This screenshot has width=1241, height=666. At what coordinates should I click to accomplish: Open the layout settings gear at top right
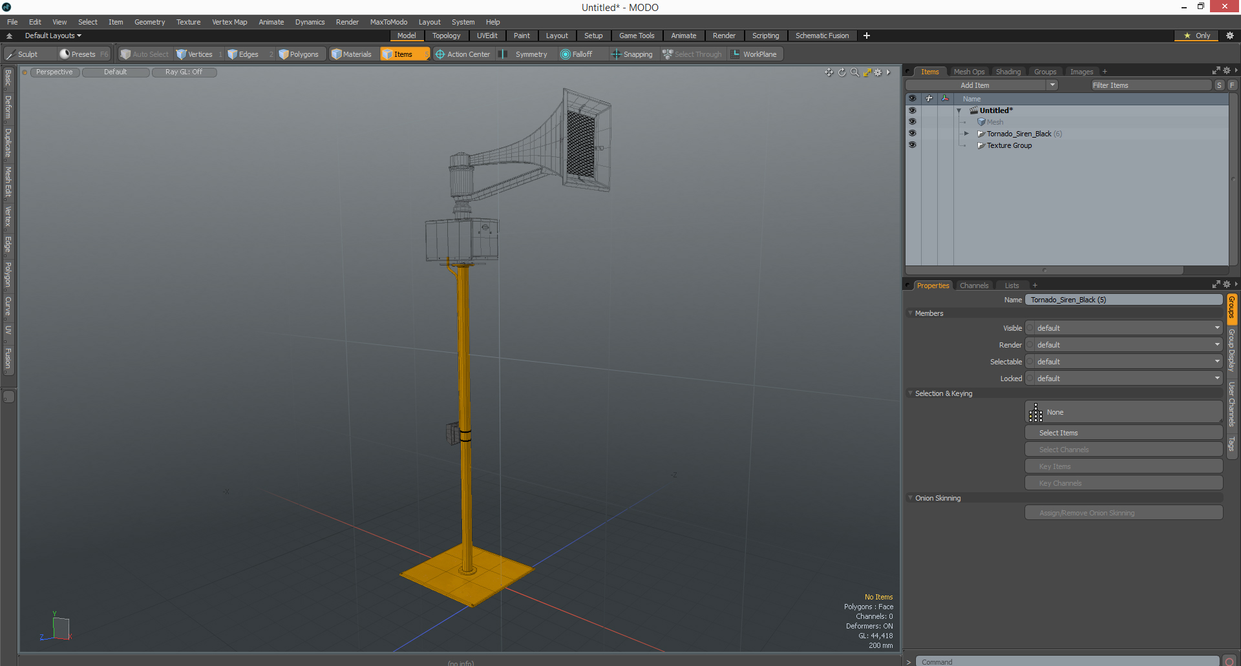1229,36
